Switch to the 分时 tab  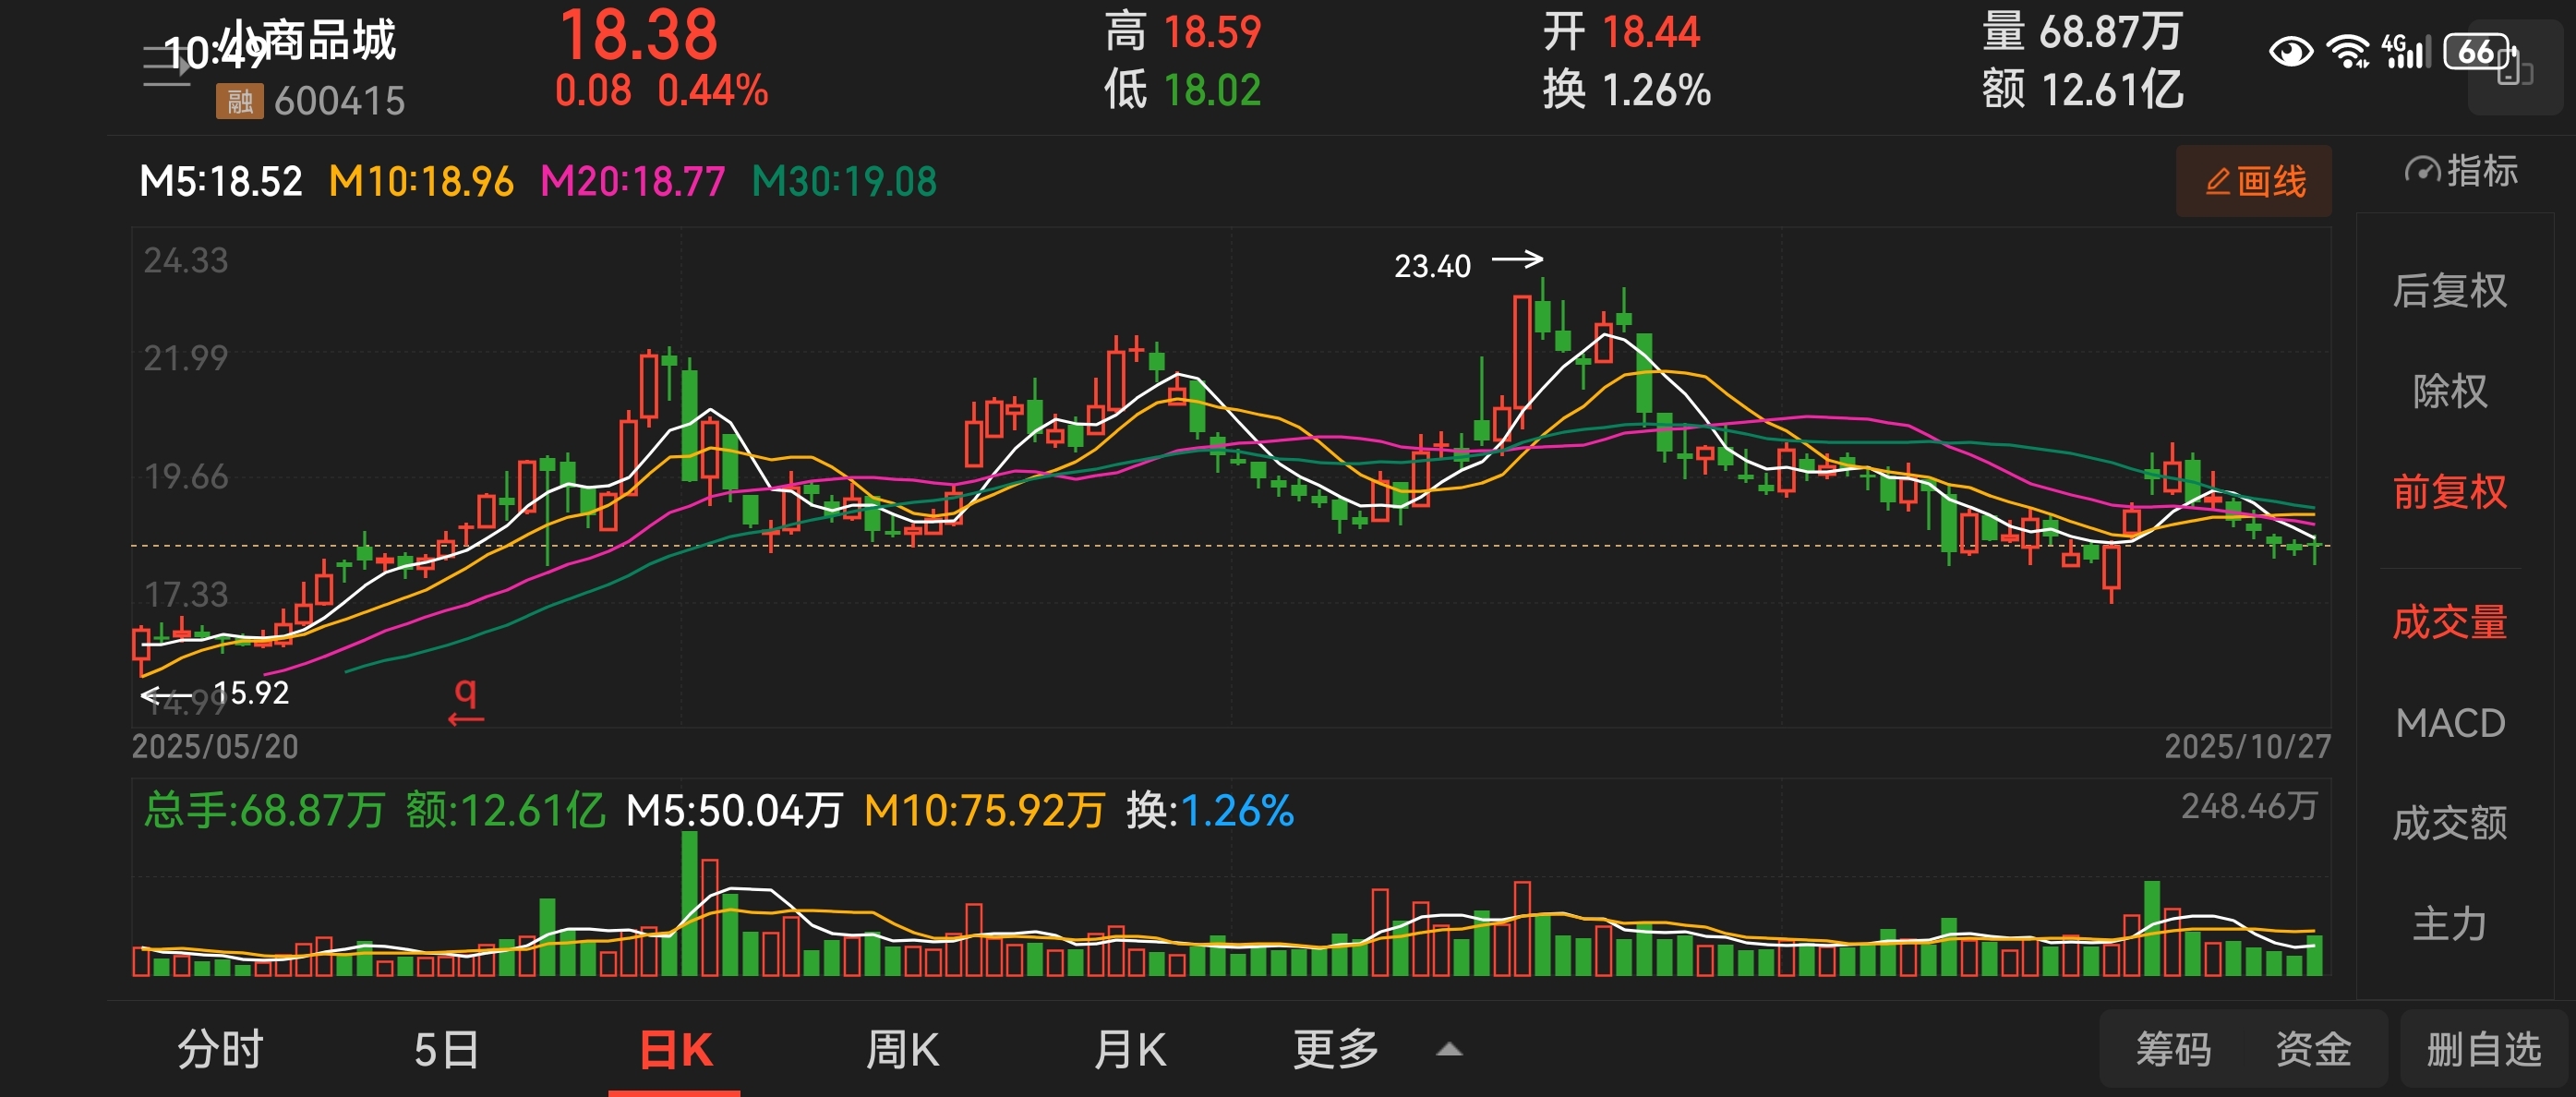(x=220, y=1050)
